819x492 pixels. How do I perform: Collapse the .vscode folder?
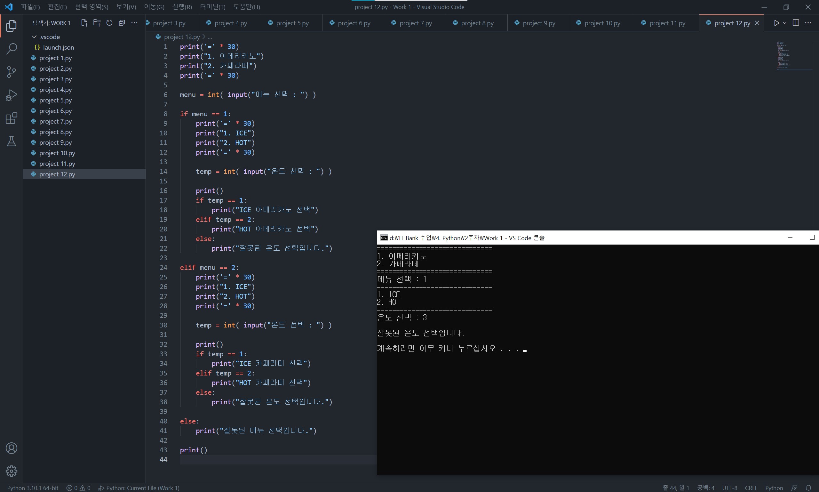(34, 37)
